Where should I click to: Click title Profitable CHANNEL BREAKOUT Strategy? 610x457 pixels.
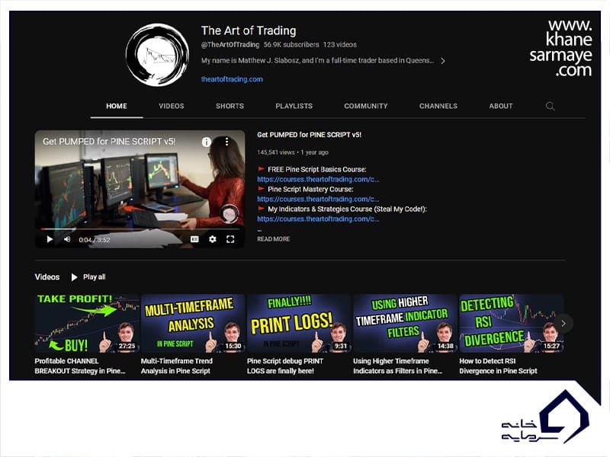[80, 366]
